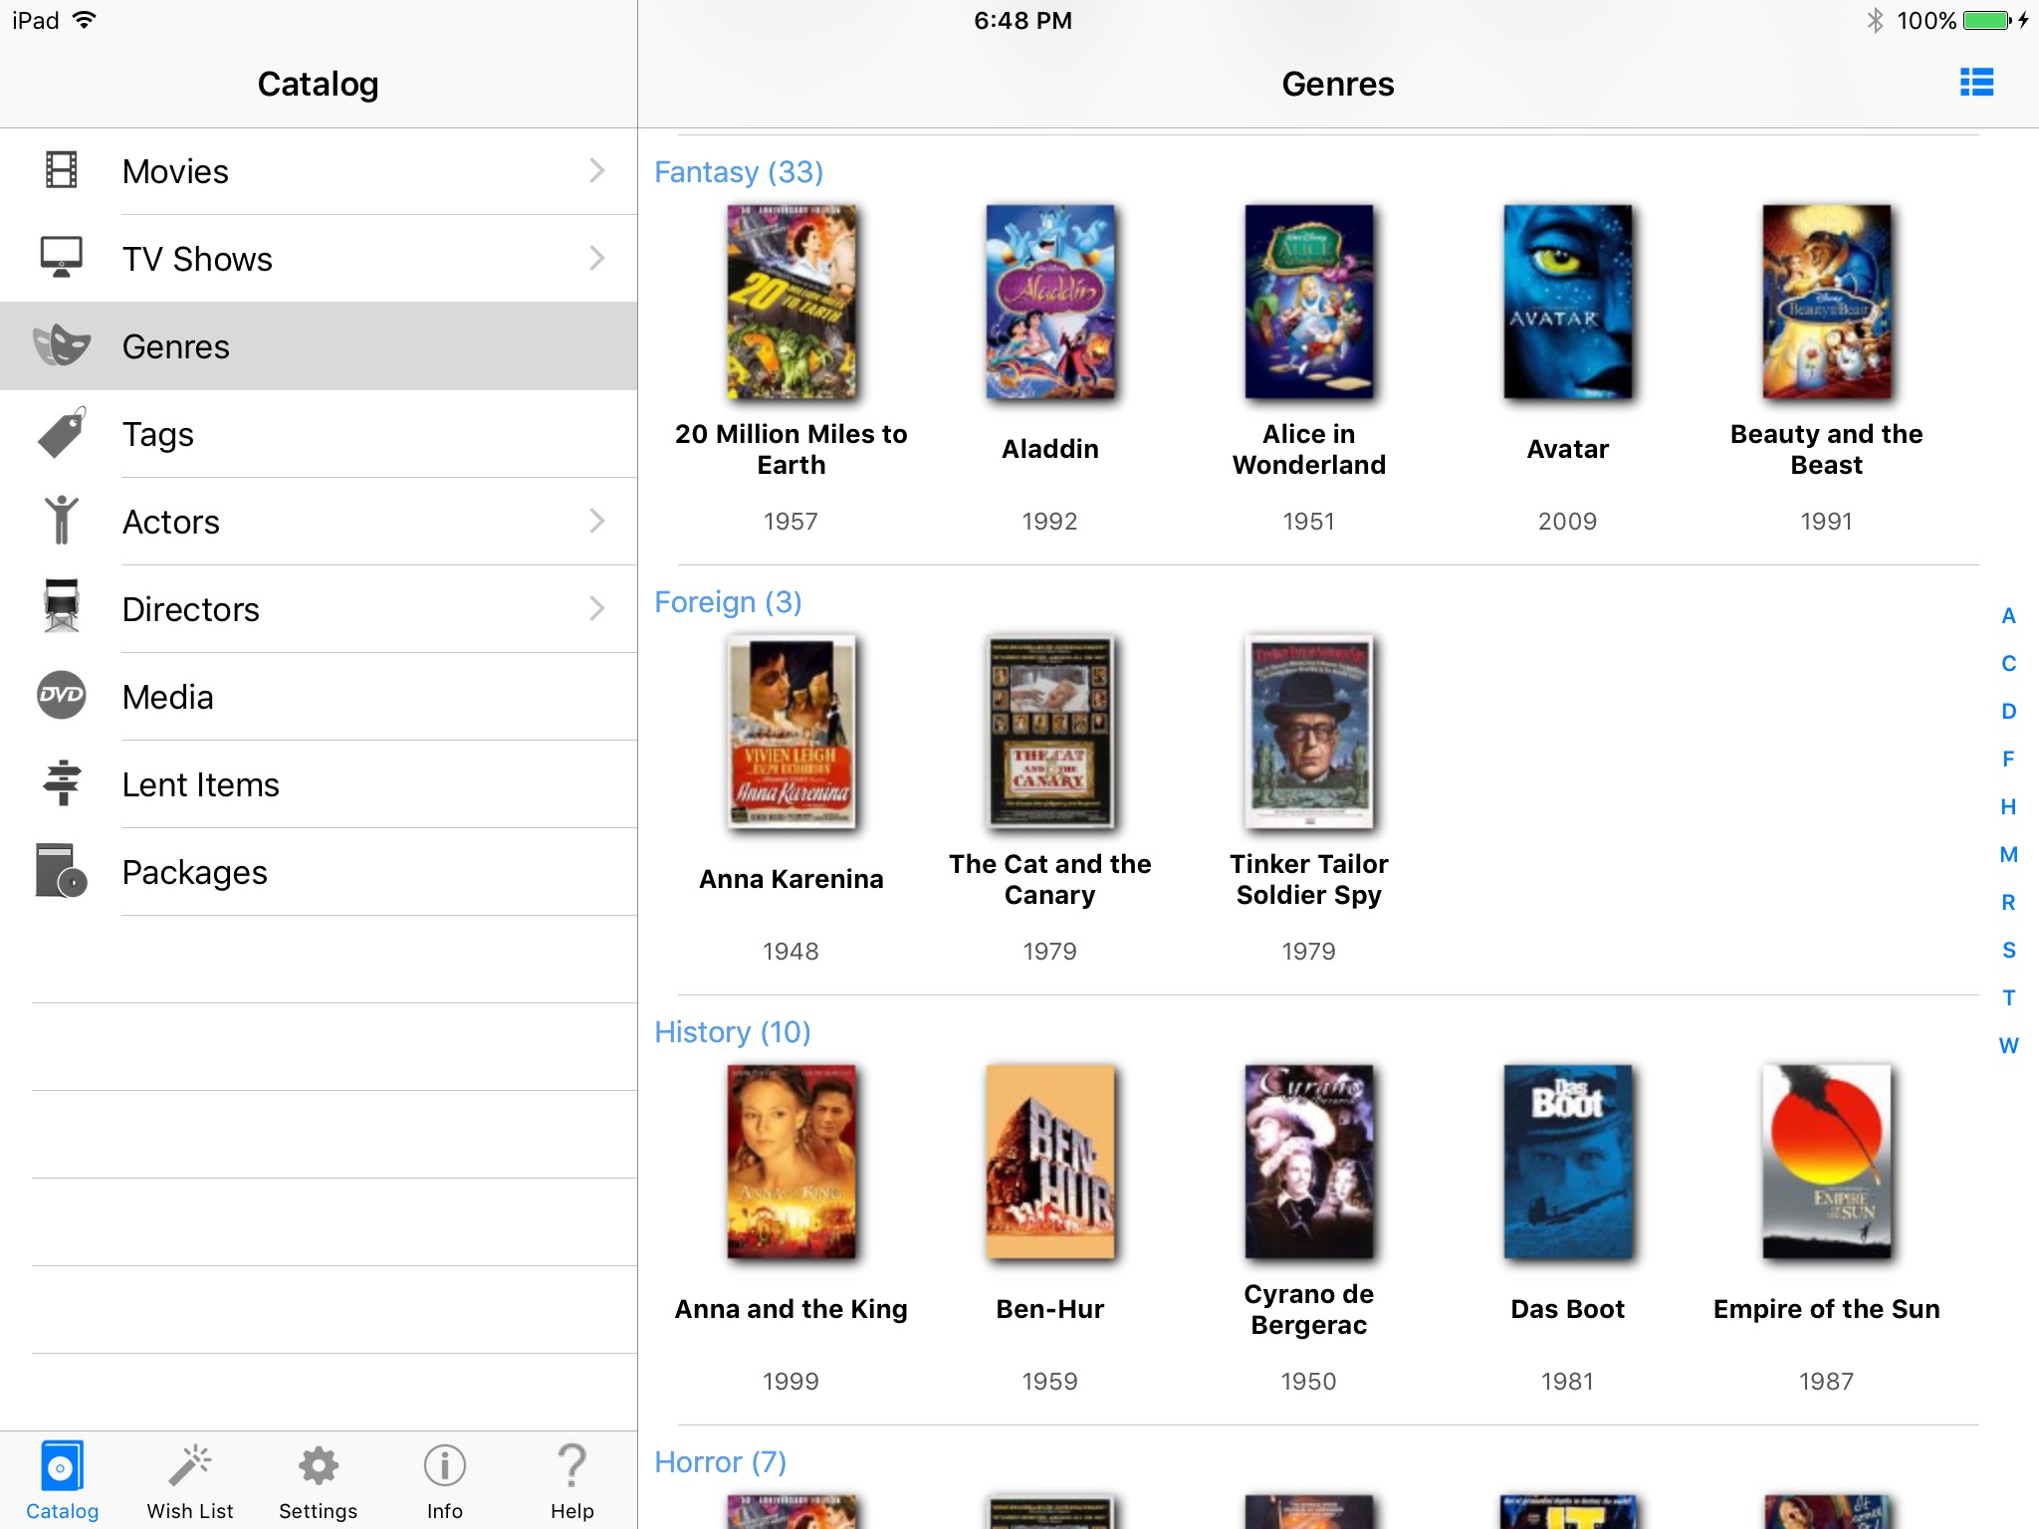Tap the Info circle icon
2039x1529 pixels.
point(445,1465)
